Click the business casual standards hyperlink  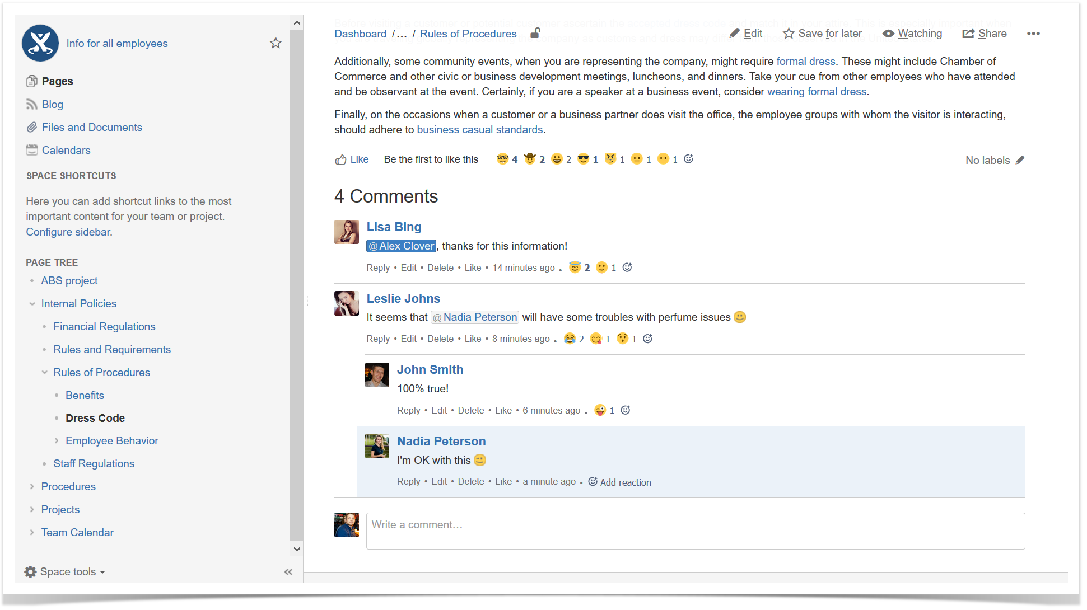pos(480,130)
